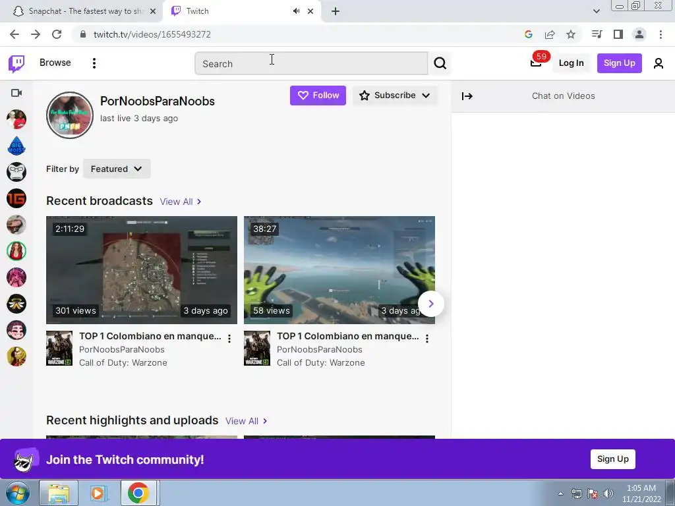This screenshot has width=675, height=506.
Task: Play the 38:27 broadcast thumbnail
Action: point(339,269)
